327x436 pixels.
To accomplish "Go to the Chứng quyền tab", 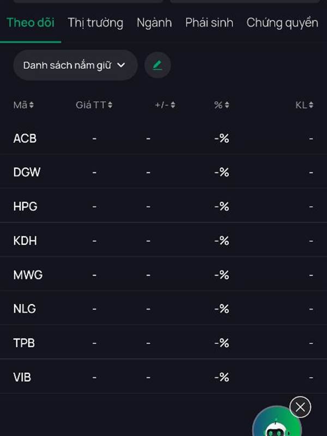I will [282, 23].
